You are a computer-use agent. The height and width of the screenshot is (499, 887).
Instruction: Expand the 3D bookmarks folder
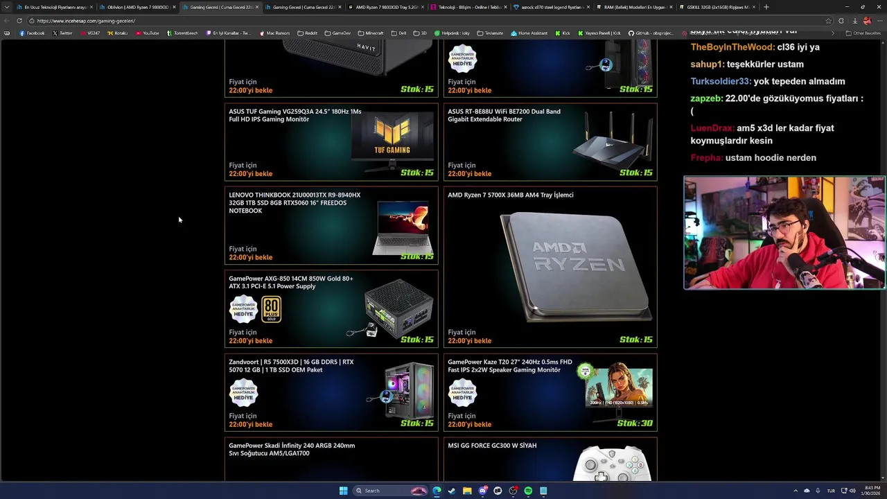pyautogui.click(x=420, y=33)
